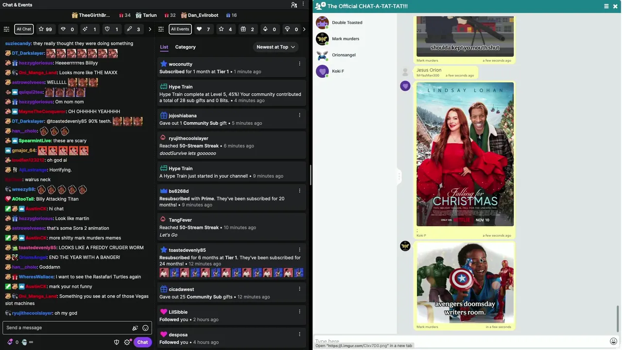Open CHAT-A-TAT-TAT user count icon
This screenshot has width=622, height=350.
coord(320,6)
